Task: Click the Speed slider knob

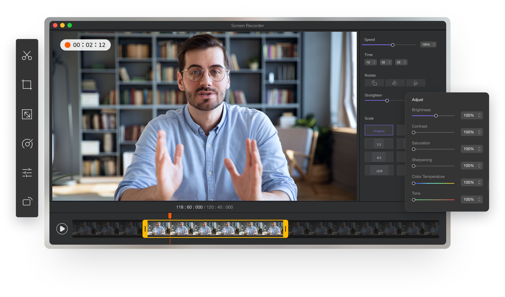Action: pos(393,45)
